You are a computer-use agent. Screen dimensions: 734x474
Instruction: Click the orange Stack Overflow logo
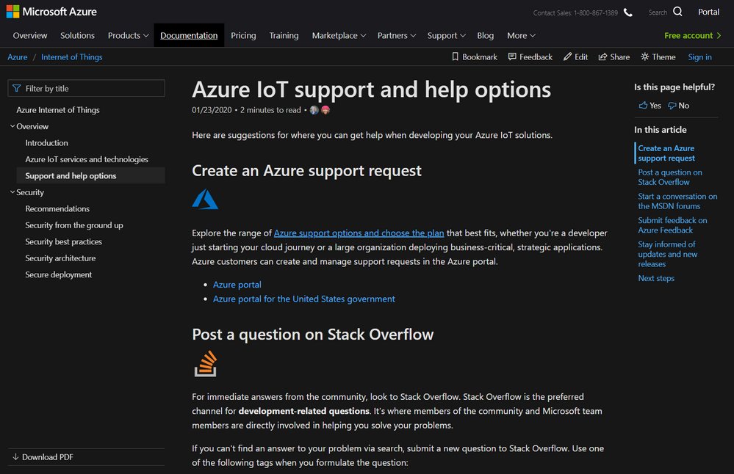point(206,364)
